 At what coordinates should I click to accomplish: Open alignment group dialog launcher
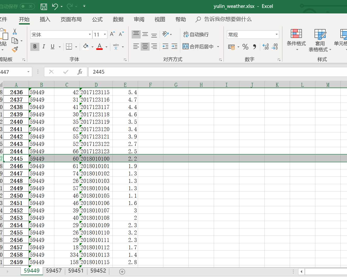pos(220,60)
